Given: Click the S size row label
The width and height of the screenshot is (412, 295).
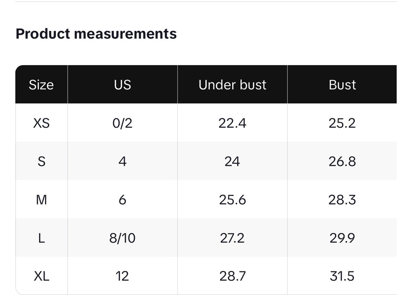Looking at the screenshot, I should [x=41, y=161].
